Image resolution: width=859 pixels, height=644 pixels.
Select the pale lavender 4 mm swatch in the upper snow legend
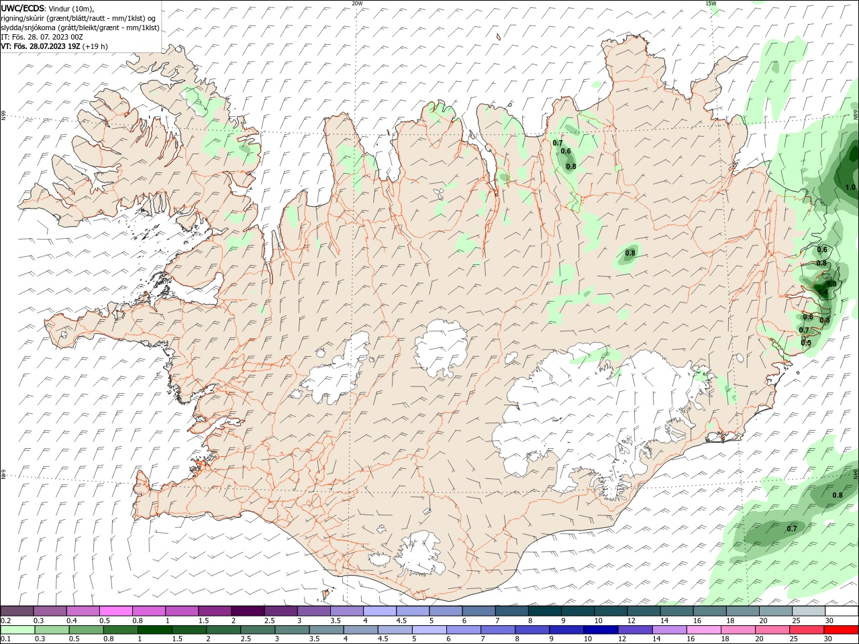(x=380, y=611)
